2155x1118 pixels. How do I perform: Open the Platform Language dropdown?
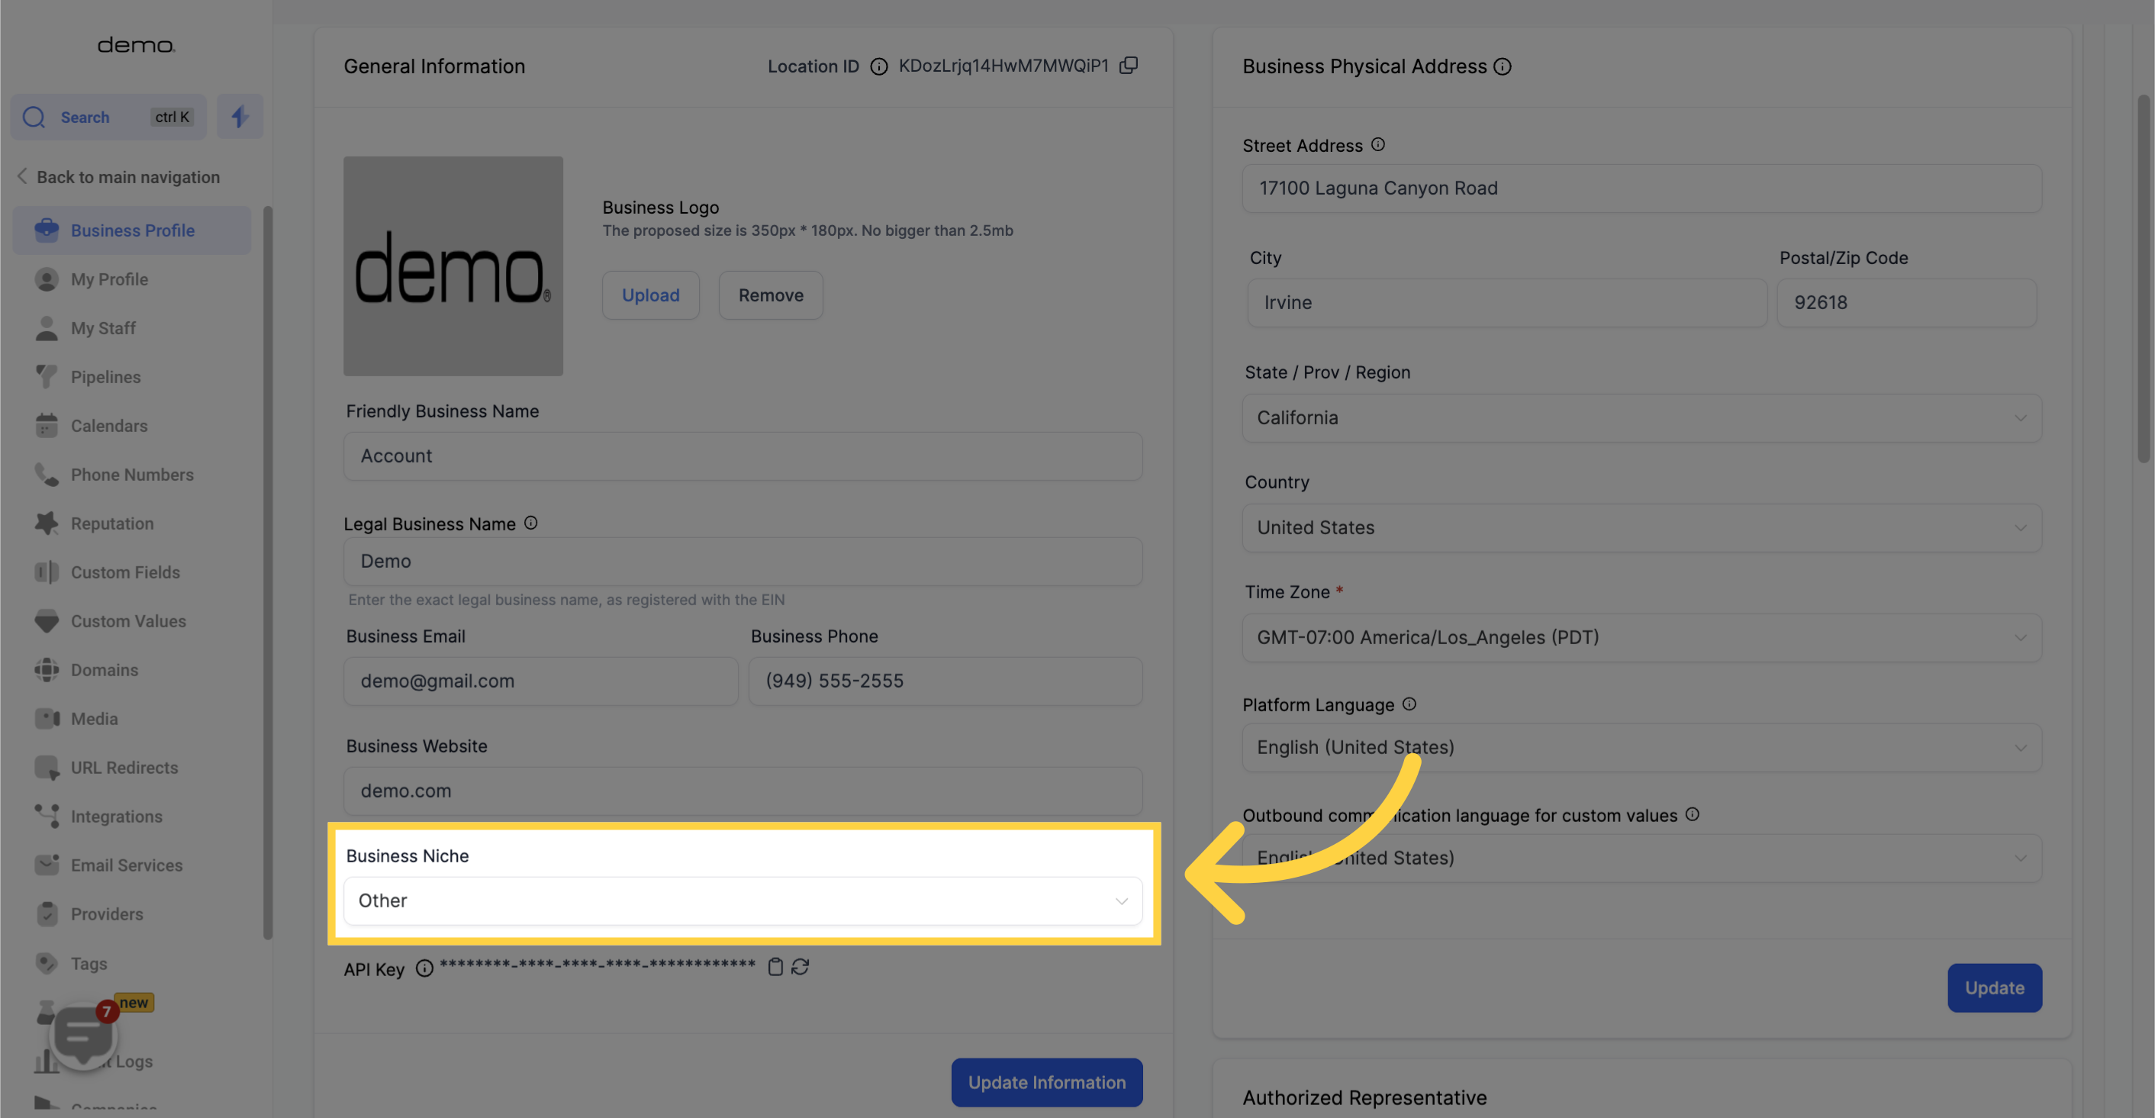pyautogui.click(x=1641, y=747)
